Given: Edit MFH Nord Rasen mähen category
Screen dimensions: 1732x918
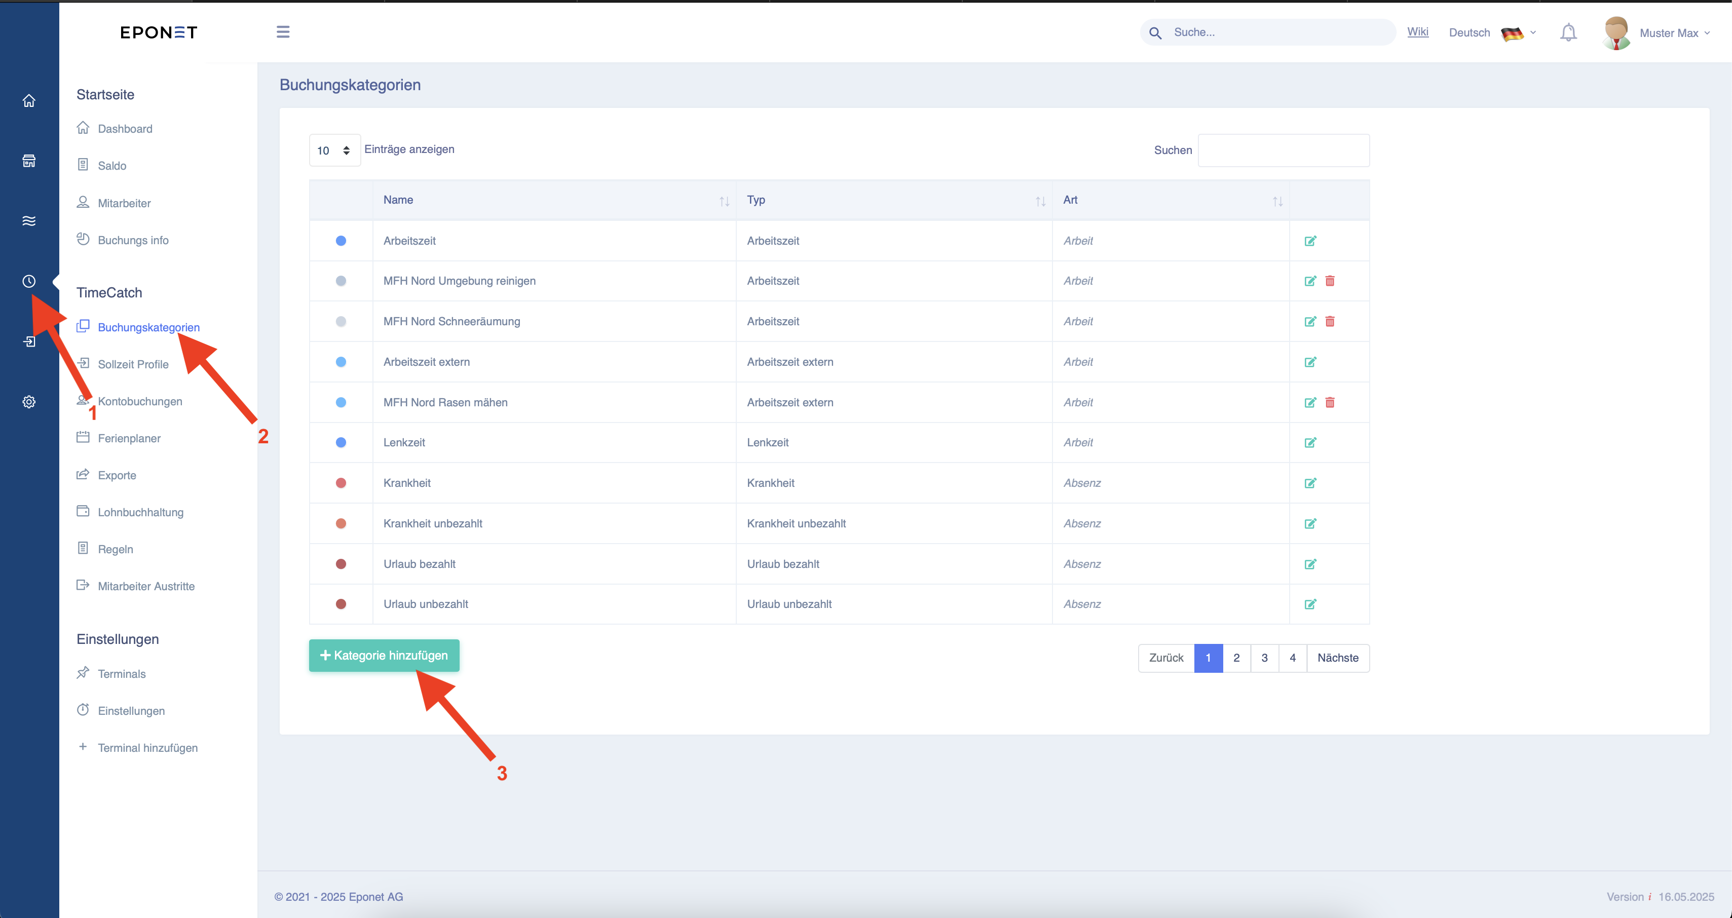Looking at the screenshot, I should [x=1310, y=402].
